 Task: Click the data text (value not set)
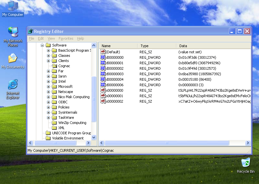click(x=190, y=52)
